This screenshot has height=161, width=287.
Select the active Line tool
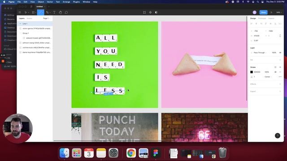[x=41, y=13]
